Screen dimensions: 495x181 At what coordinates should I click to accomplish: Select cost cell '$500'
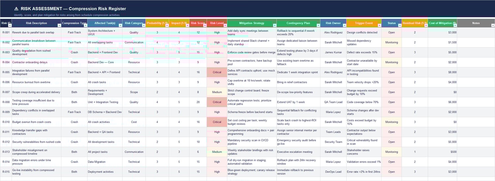coord(443,152)
